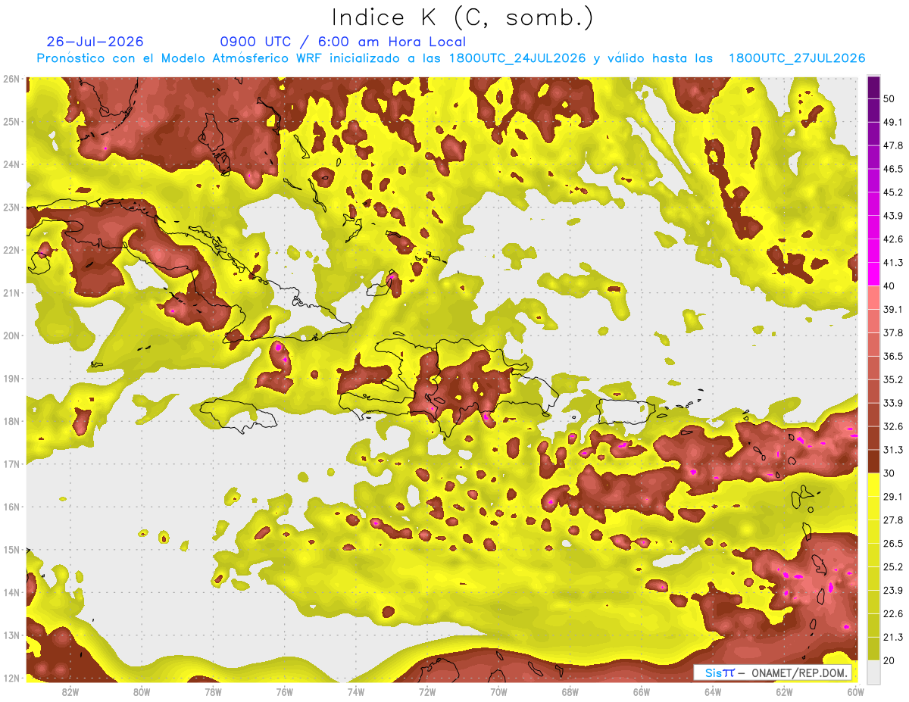Click the 12N latitude label
The height and width of the screenshot is (702, 909).
tap(11, 678)
